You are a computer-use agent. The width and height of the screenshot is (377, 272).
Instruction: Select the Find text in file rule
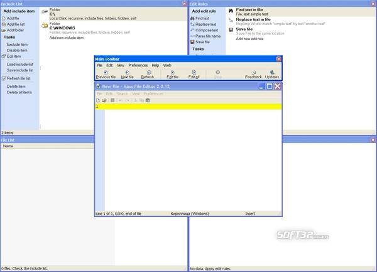pos(300,12)
